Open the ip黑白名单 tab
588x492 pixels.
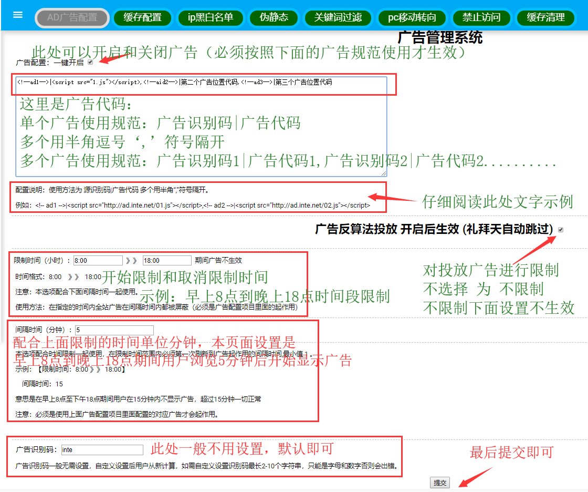click(211, 18)
